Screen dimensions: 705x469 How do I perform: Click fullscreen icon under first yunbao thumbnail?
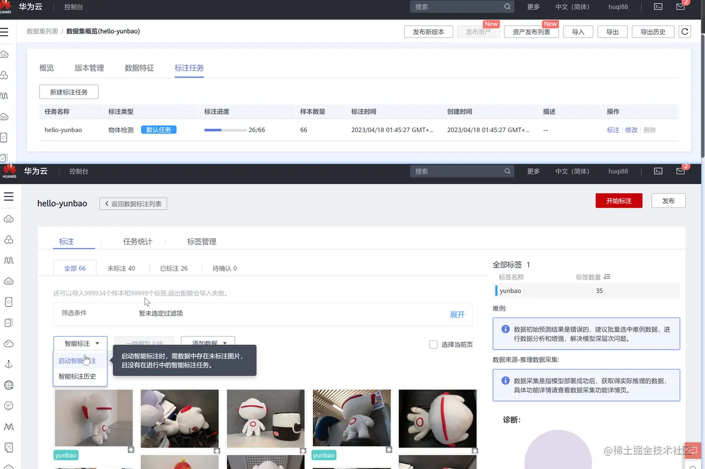[131, 450]
